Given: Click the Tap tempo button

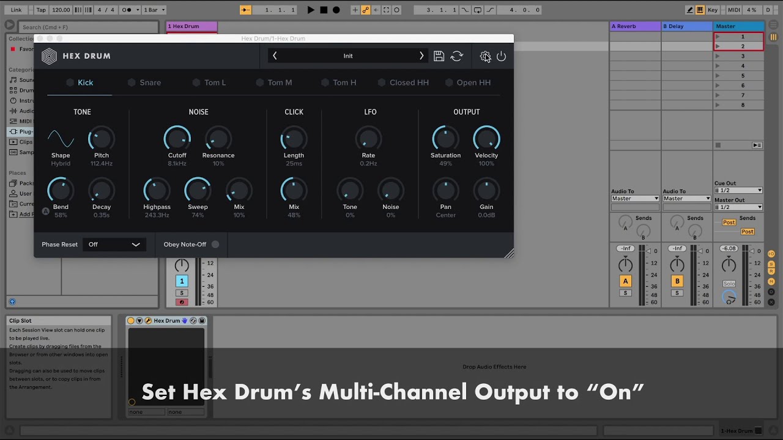Looking at the screenshot, I should [x=41, y=10].
